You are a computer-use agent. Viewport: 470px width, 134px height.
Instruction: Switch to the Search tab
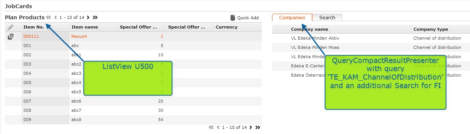tap(327, 17)
